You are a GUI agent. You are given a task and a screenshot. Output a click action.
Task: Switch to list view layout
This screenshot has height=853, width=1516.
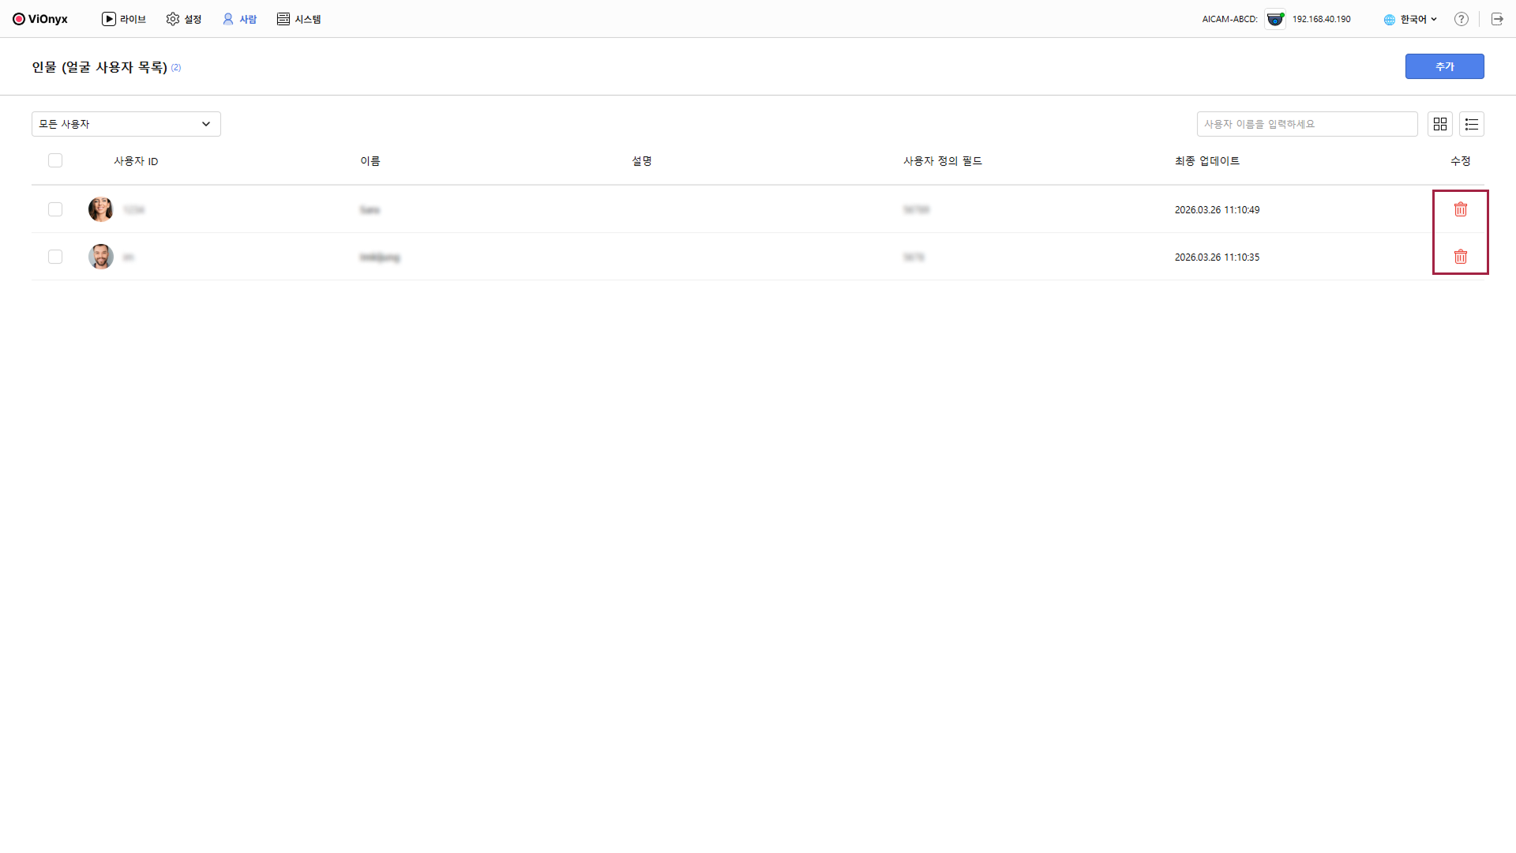pos(1471,124)
